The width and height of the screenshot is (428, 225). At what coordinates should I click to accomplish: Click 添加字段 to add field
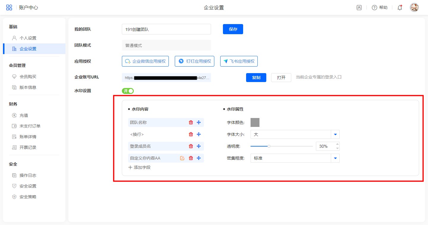pyautogui.click(x=139, y=167)
